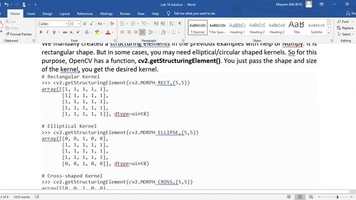This screenshot has height=200, width=356.
Task: Clear all formatting with eraser icon
Action: tap(112, 23)
